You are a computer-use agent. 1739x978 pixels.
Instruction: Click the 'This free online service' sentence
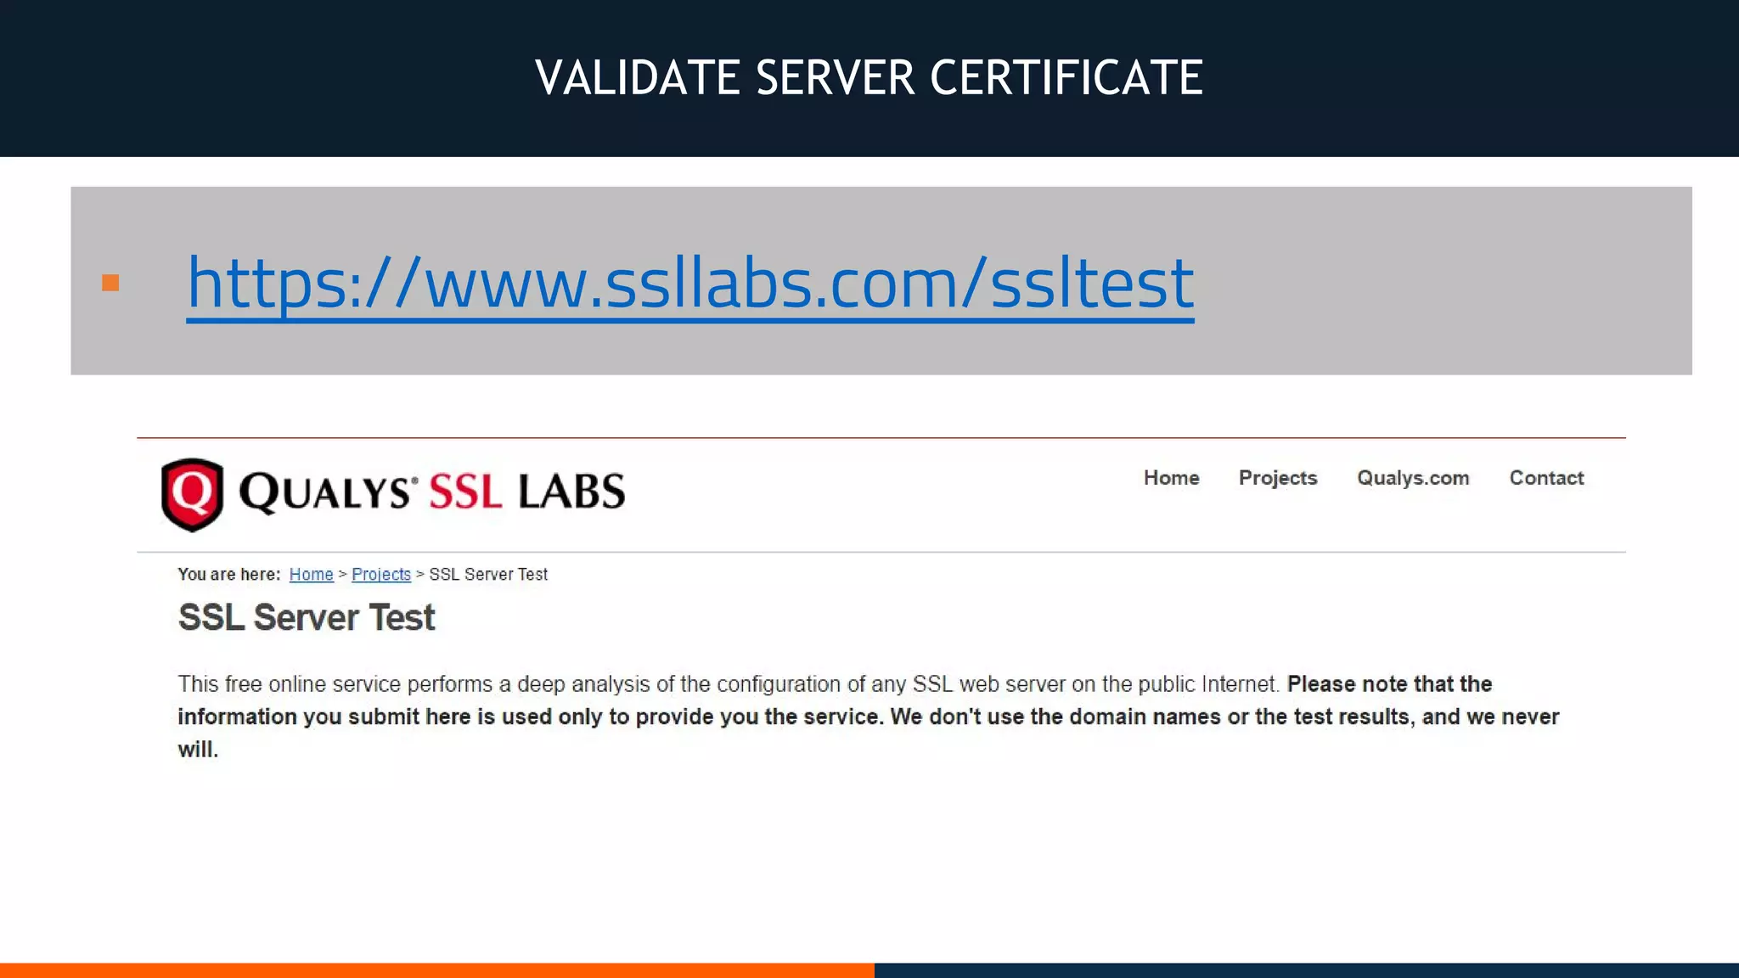point(727,684)
